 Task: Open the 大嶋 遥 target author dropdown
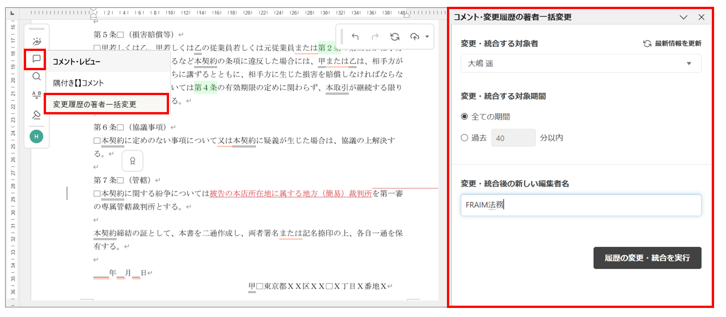pyautogui.click(x=581, y=63)
